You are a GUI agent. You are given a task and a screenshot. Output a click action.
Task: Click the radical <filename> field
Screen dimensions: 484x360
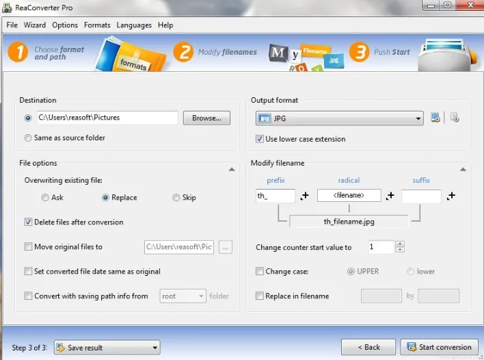click(349, 195)
